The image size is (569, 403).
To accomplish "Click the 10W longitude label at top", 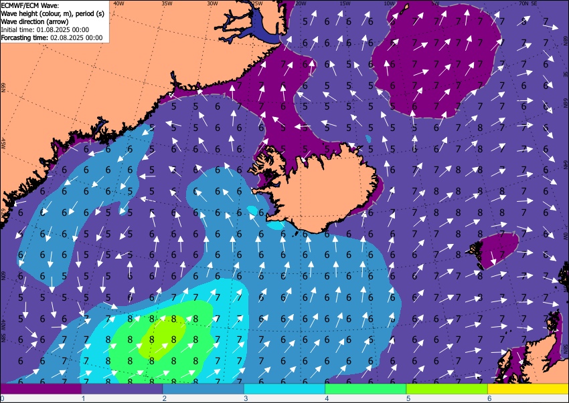I will [x=389, y=3].
